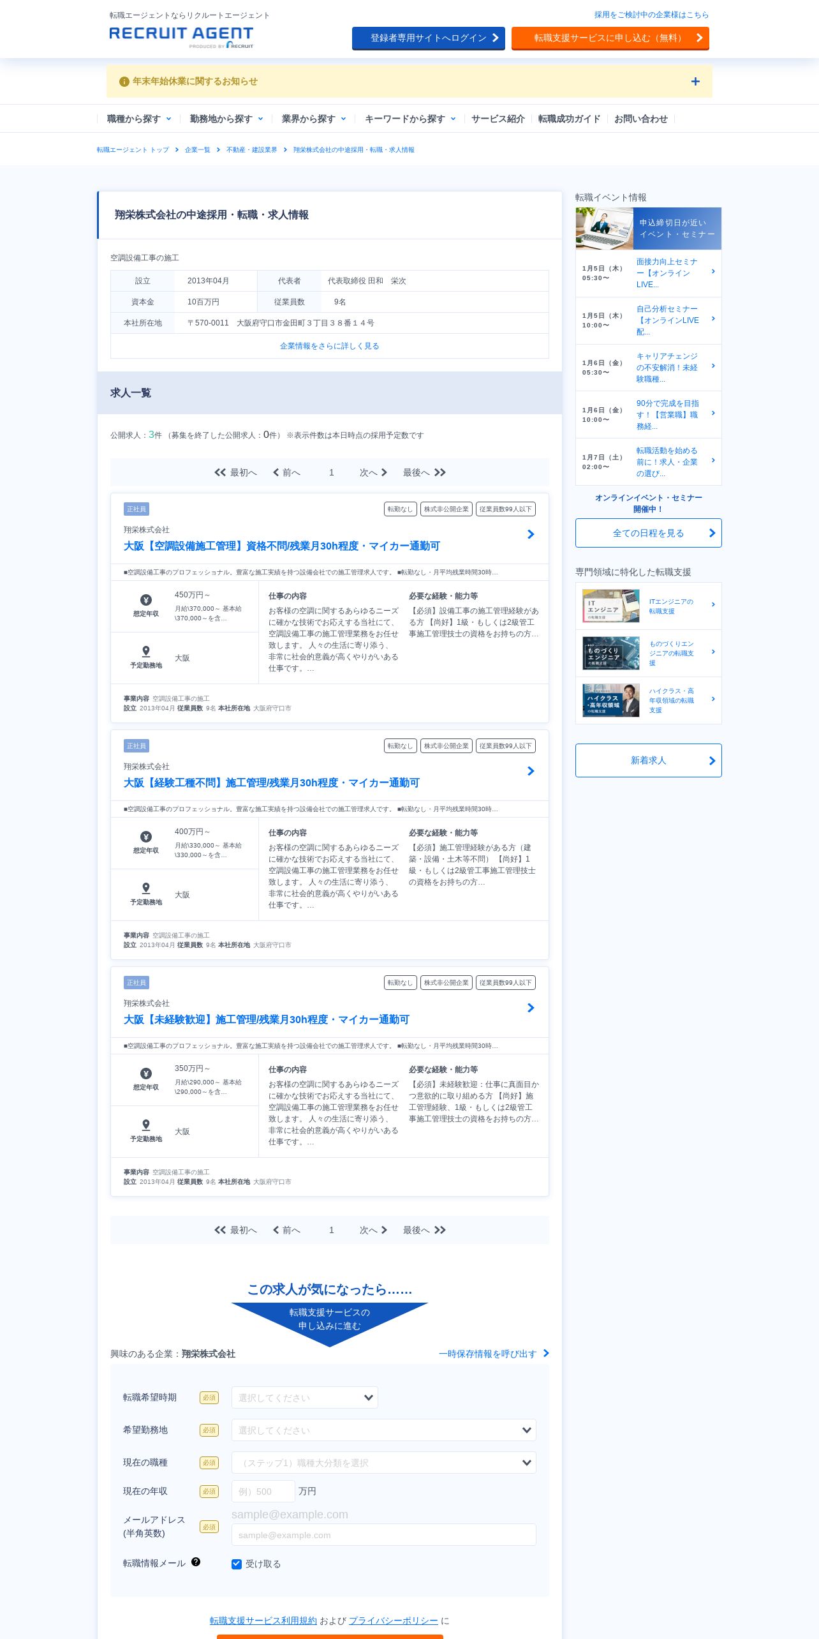Click the top 前へ pager arrow
The image size is (819, 1639).
(x=286, y=472)
